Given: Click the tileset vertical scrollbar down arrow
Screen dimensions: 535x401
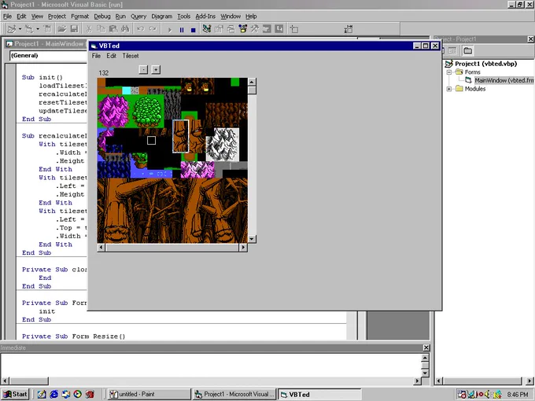Looking at the screenshot, I should tap(252, 239).
